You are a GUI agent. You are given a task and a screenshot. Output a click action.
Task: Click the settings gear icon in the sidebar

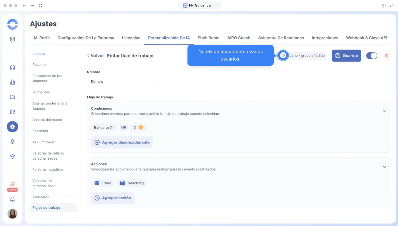point(12,127)
